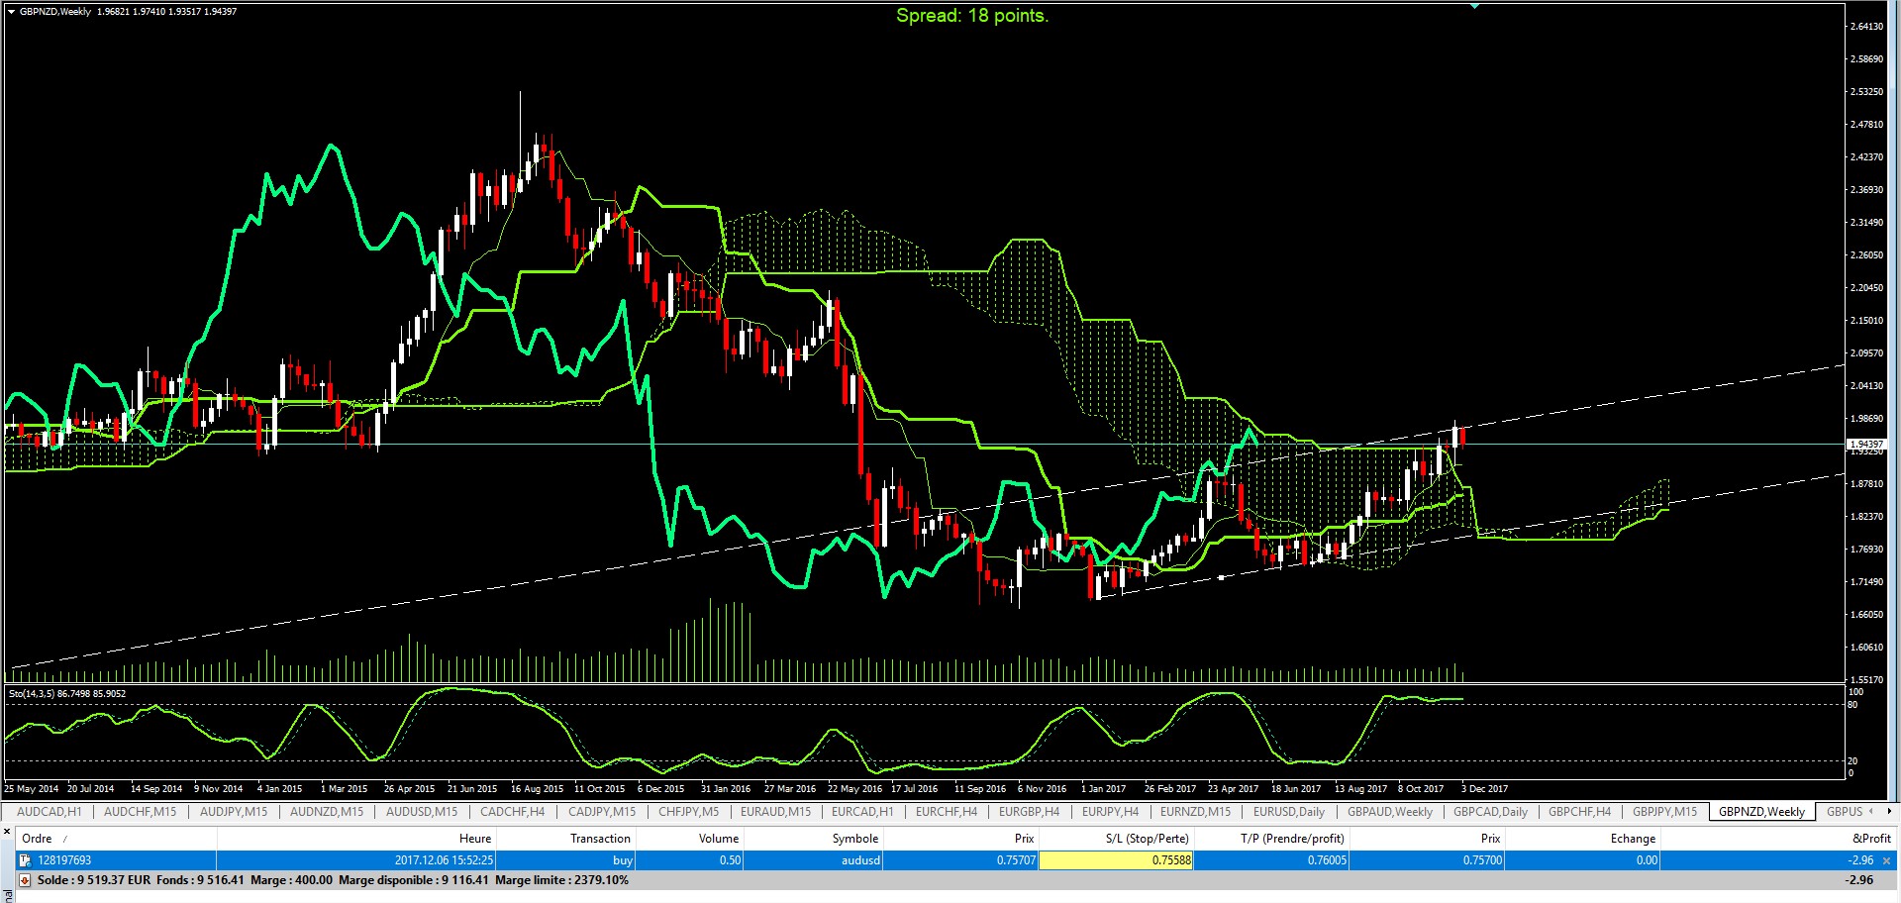
Task: Sort orders by the Heure column header
Action: click(355, 839)
